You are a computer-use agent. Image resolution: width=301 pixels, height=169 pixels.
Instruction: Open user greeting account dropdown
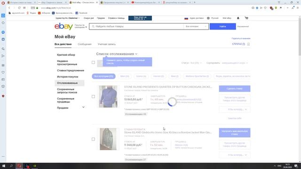(x=67, y=18)
